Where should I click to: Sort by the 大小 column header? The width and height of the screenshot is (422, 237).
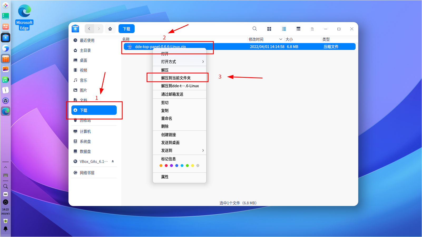(289, 39)
